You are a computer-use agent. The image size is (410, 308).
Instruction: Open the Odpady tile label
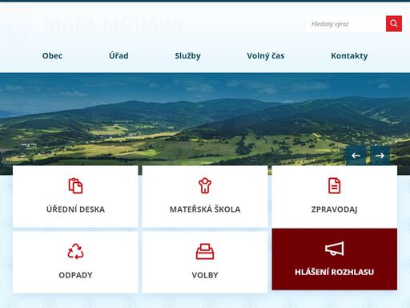pyautogui.click(x=75, y=275)
